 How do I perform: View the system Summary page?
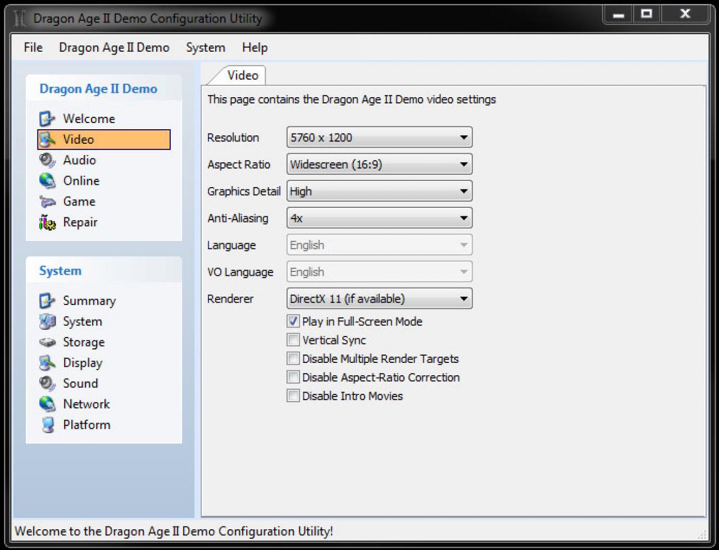coord(89,301)
